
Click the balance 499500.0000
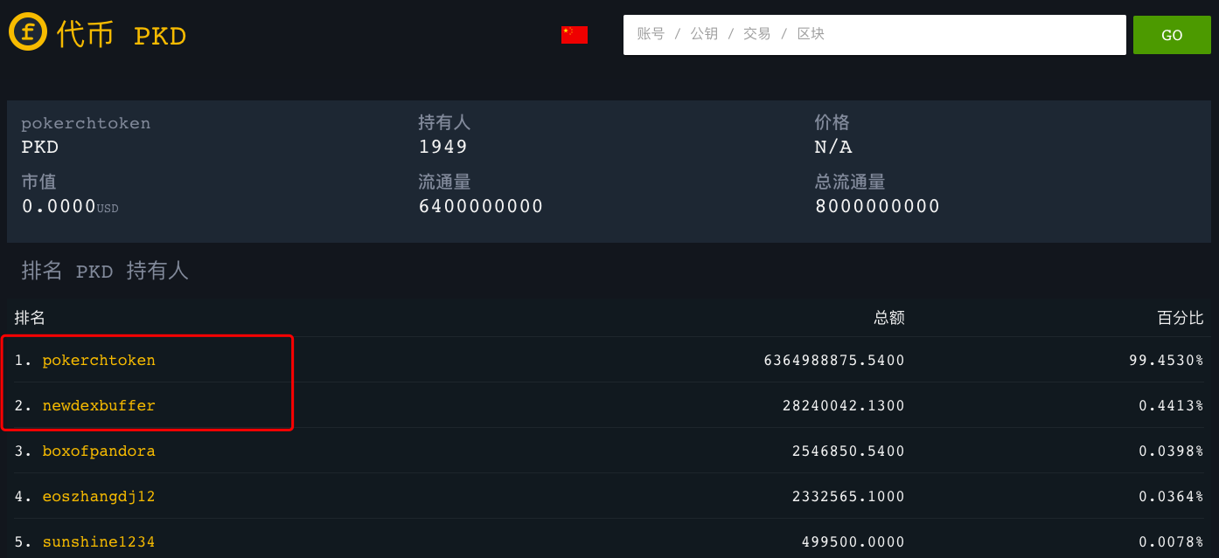click(853, 541)
